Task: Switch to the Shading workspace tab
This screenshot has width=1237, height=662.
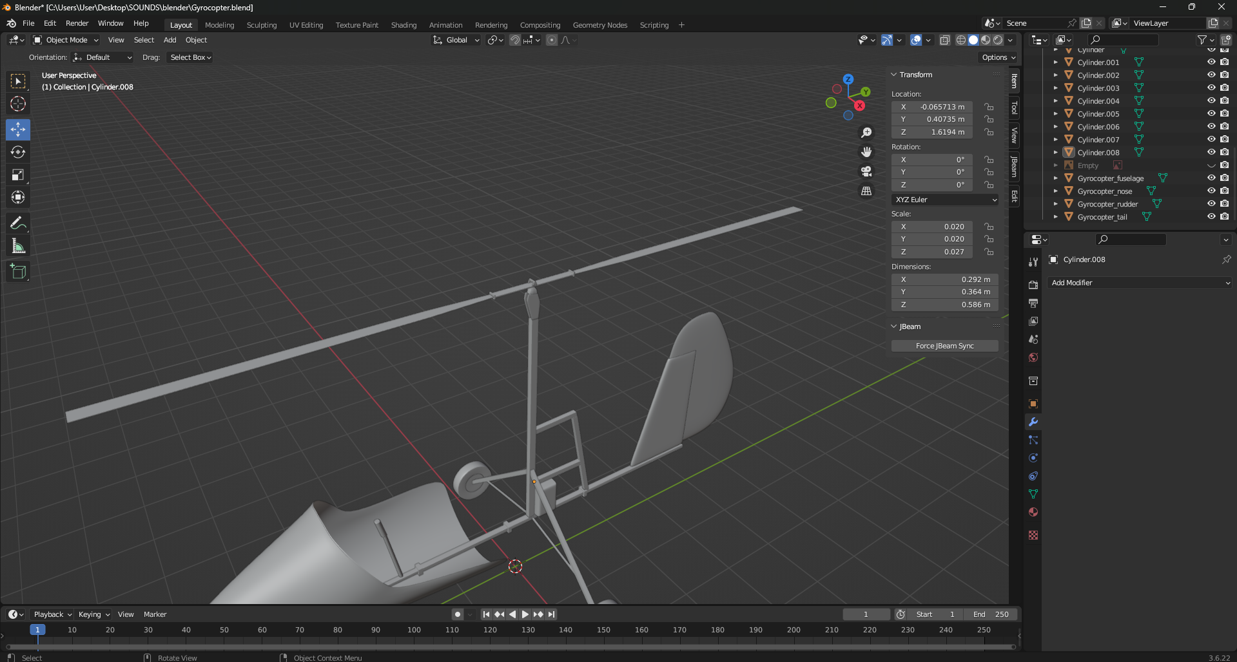Action: (404, 25)
